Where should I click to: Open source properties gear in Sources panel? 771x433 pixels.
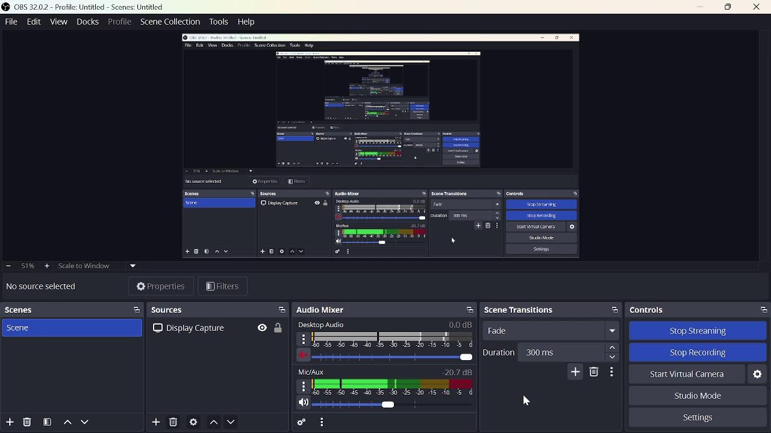[193, 422]
